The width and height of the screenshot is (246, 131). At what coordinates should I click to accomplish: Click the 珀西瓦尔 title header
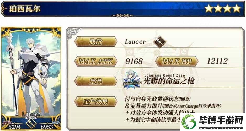click(25, 8)
